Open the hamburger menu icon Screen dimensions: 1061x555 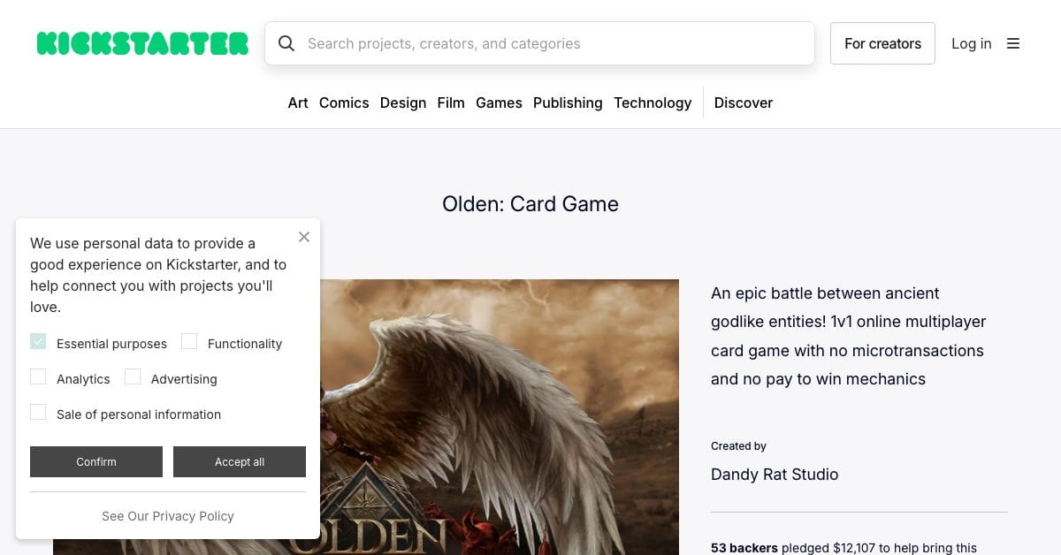pyautogui.click(x=1013, y=43)
